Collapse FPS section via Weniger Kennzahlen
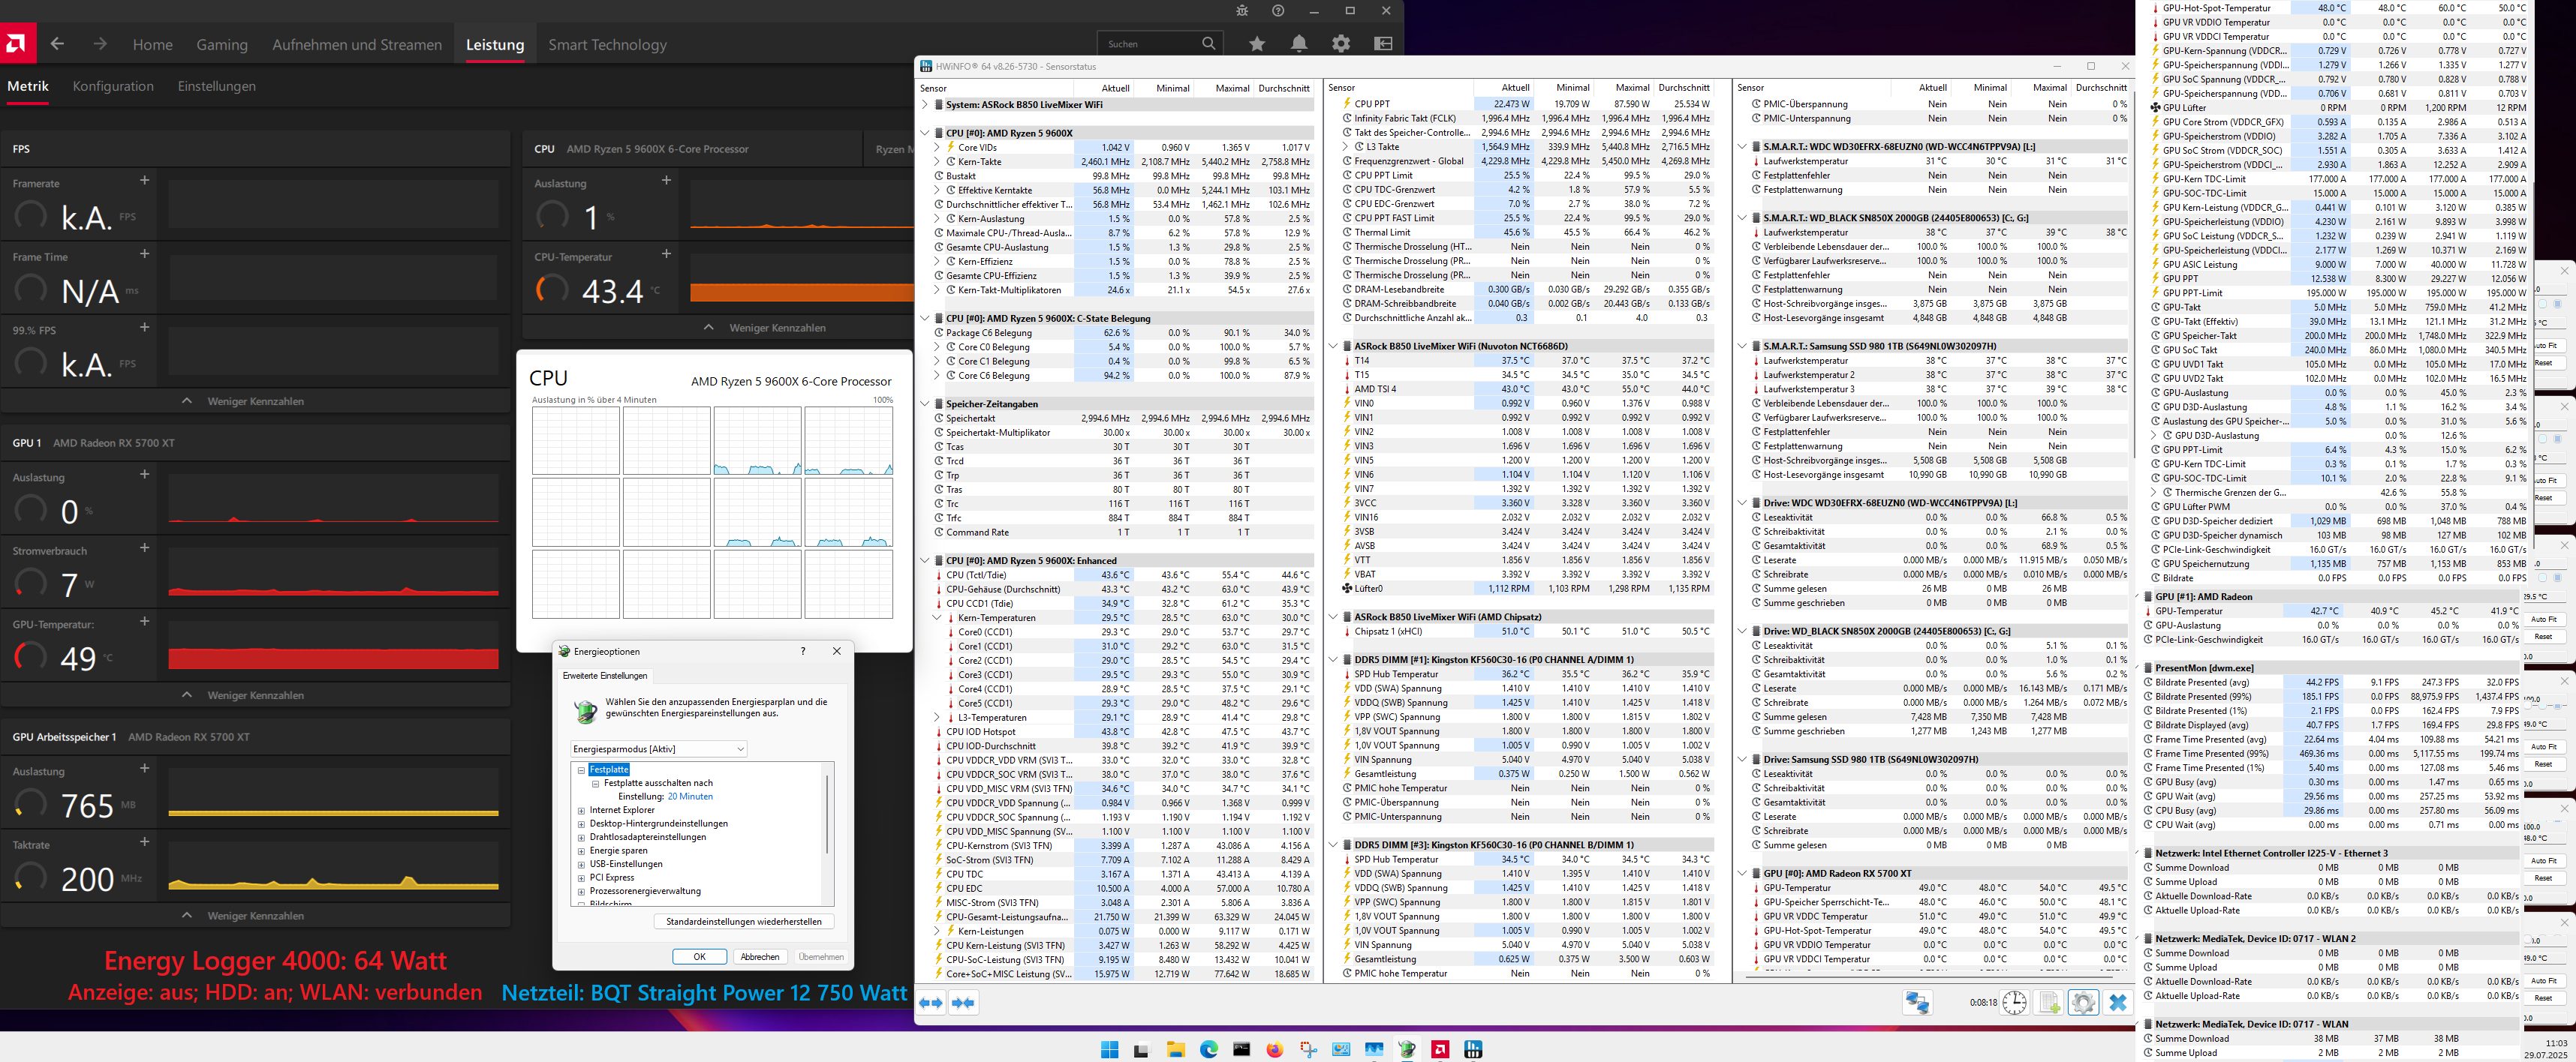The width and height of the screenshot is (2576, 1062). [255, 400]
